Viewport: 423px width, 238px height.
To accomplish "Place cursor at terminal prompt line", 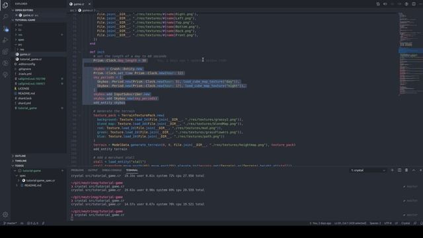I will tap(72, 219).
